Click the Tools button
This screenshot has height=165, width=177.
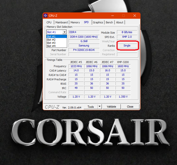91,107
